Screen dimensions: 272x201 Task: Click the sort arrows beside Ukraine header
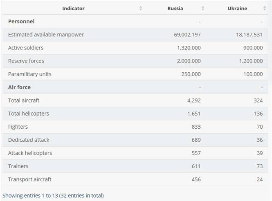coord(265,9)
